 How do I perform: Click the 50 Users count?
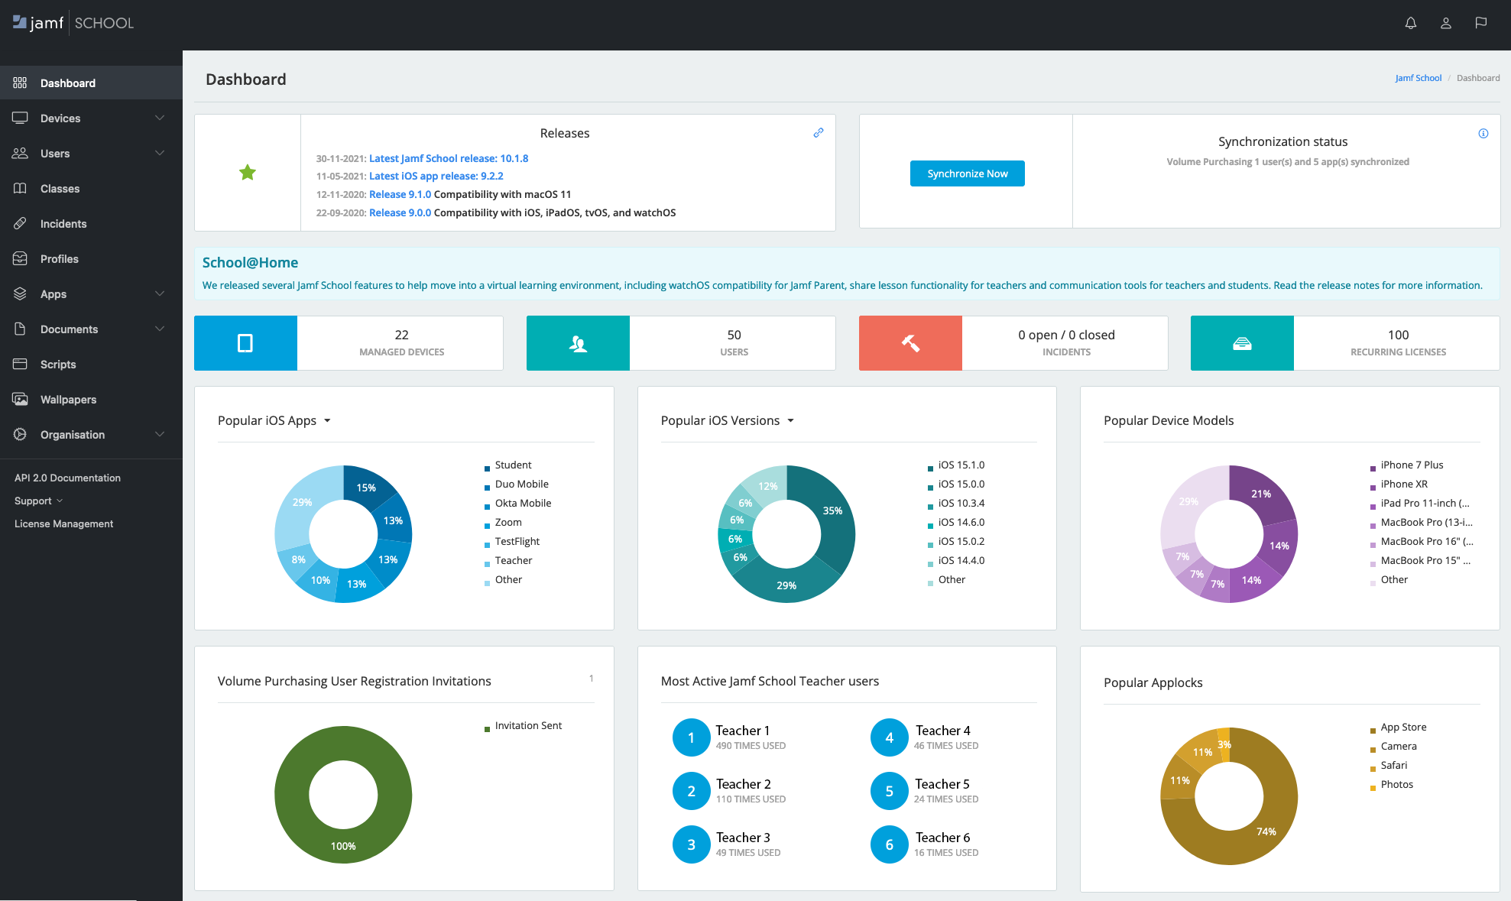pyautogui.click(x=734, y=335)
